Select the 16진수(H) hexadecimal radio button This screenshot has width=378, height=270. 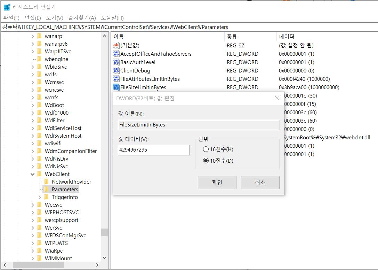pyautogui.click(x=206, y=149)
